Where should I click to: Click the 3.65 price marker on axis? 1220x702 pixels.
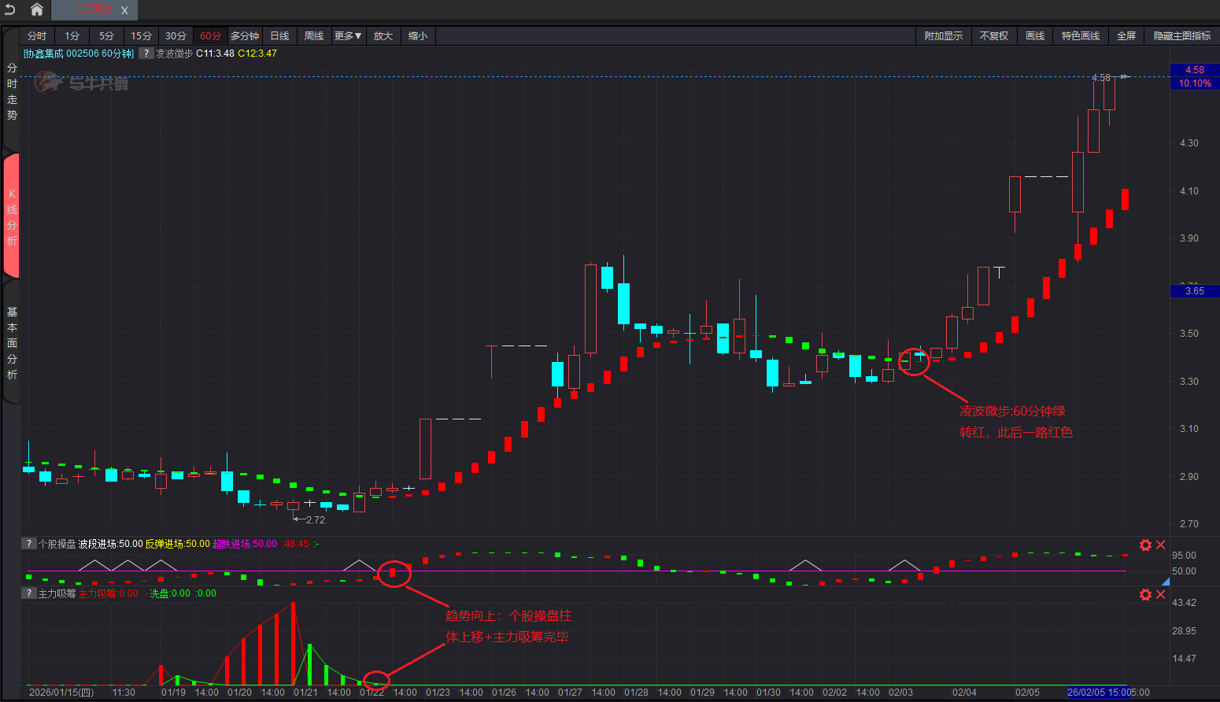click(x=1194, y=291)
